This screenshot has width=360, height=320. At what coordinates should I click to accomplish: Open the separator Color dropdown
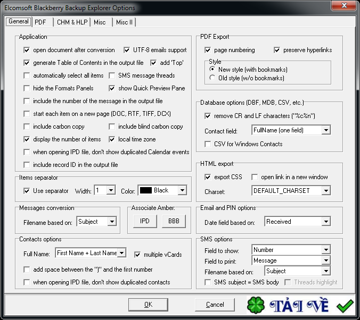click(x=182, y=190)
